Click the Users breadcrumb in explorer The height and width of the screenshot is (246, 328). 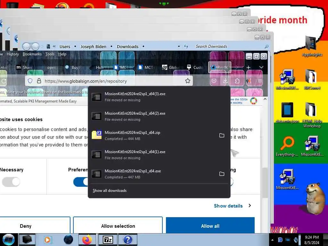[65, 46]
